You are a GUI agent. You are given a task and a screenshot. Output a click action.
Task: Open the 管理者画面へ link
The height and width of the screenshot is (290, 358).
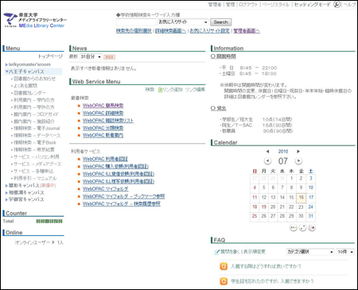coord(247,31)
